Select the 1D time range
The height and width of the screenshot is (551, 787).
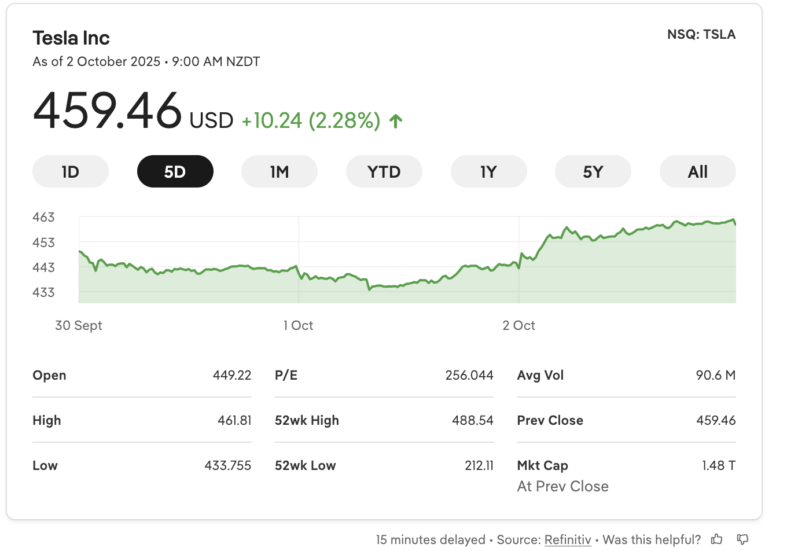click(71, 172)
